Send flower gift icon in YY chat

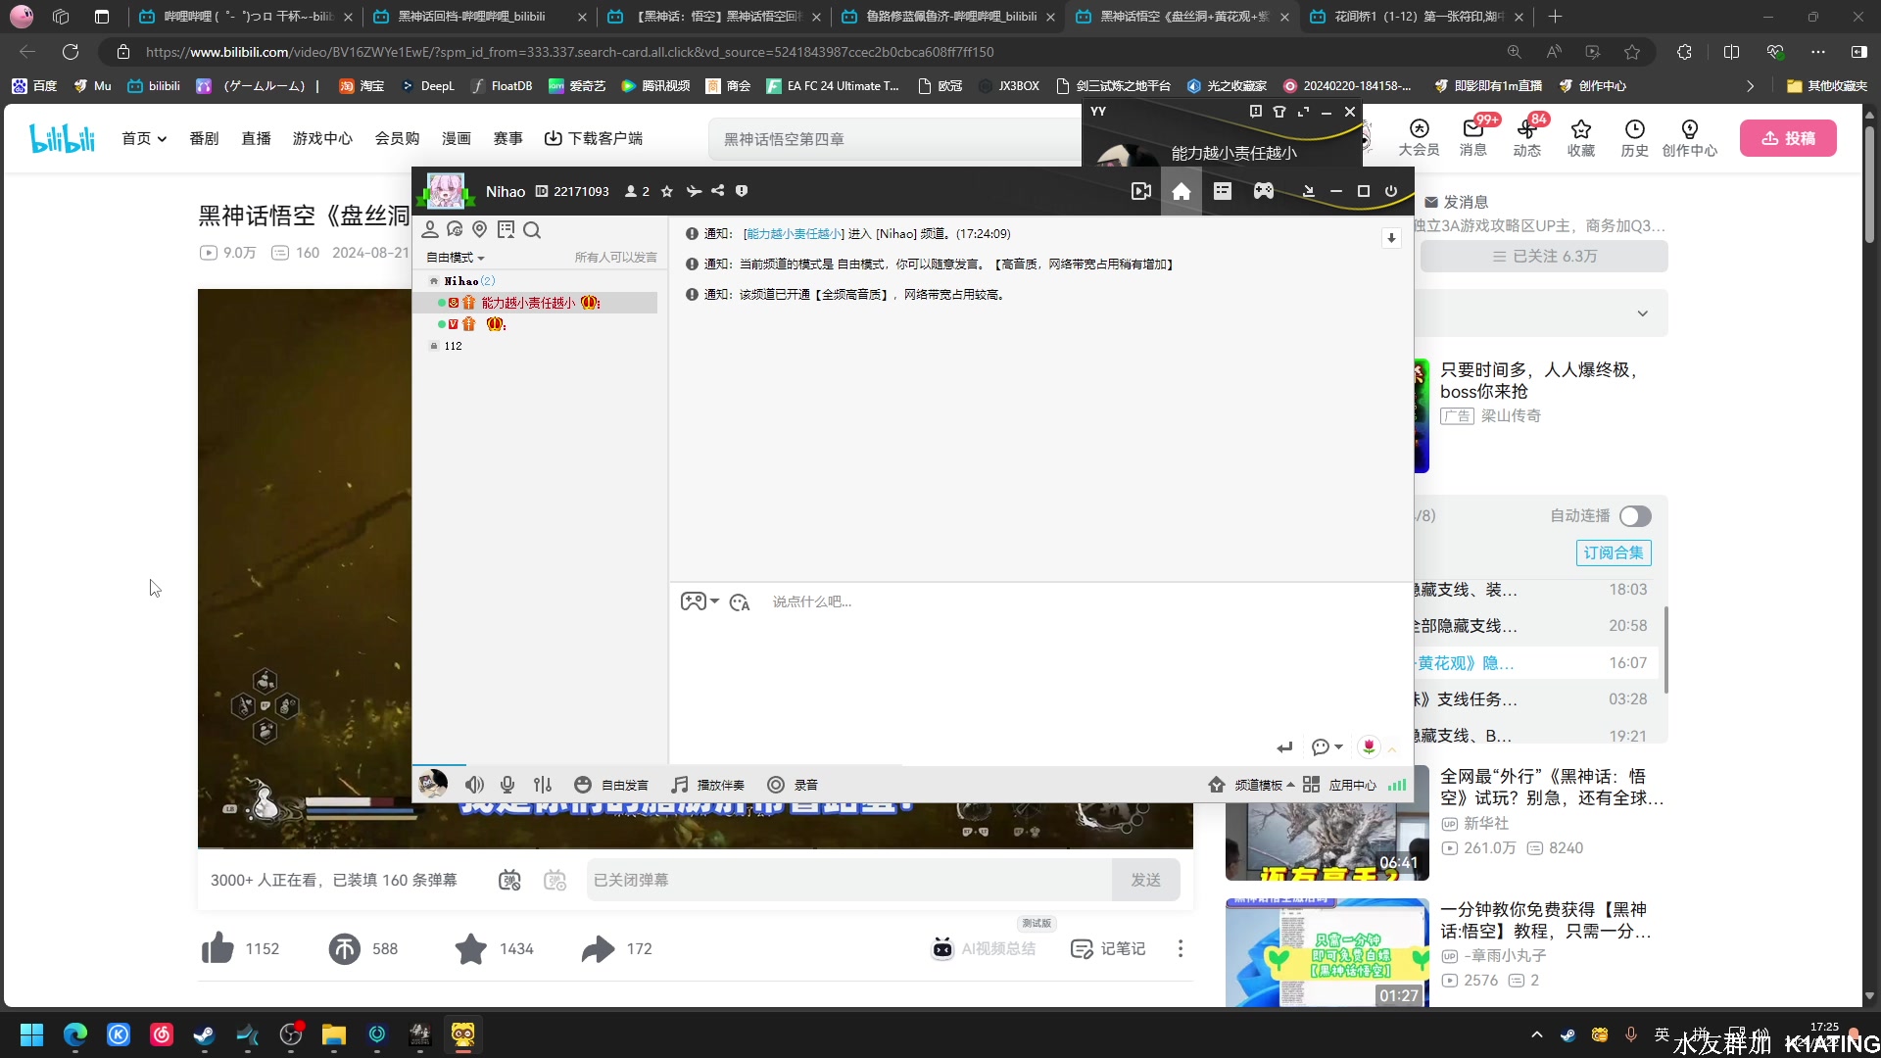(x=1369, y=747)
